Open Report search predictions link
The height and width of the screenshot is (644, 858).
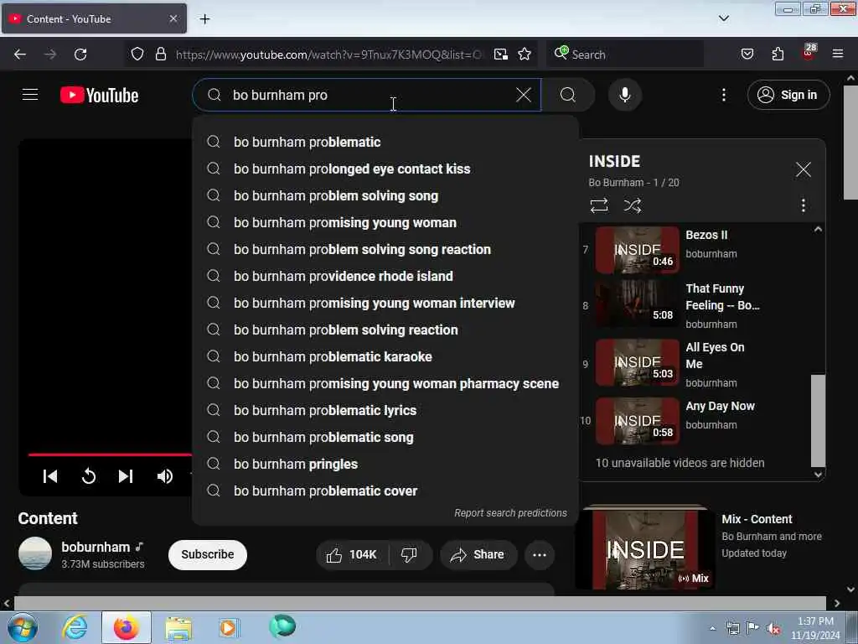pyautogui.click(x=510, y=513)
